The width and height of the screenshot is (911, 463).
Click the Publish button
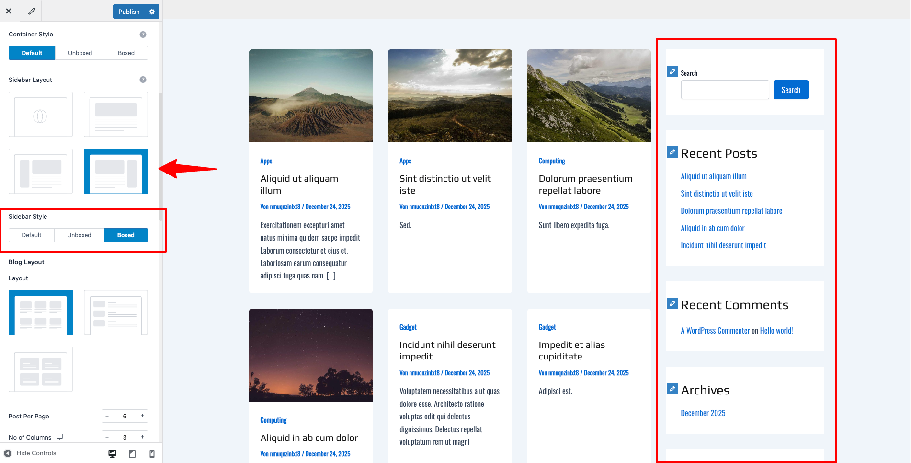click(129, 12)
